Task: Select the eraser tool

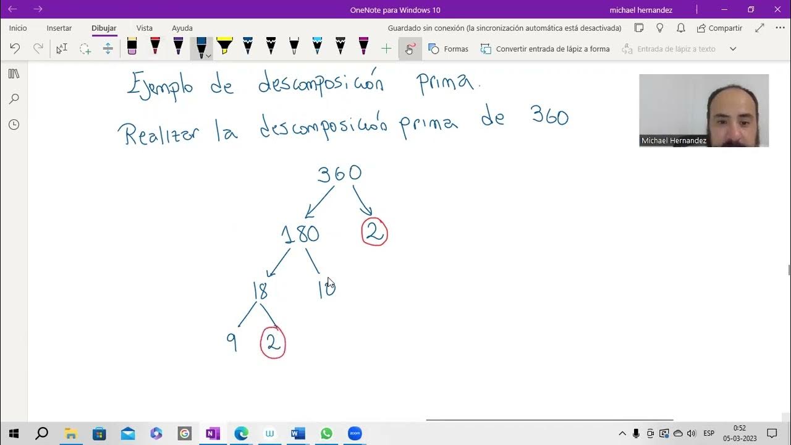Action: tap(132, 46)
